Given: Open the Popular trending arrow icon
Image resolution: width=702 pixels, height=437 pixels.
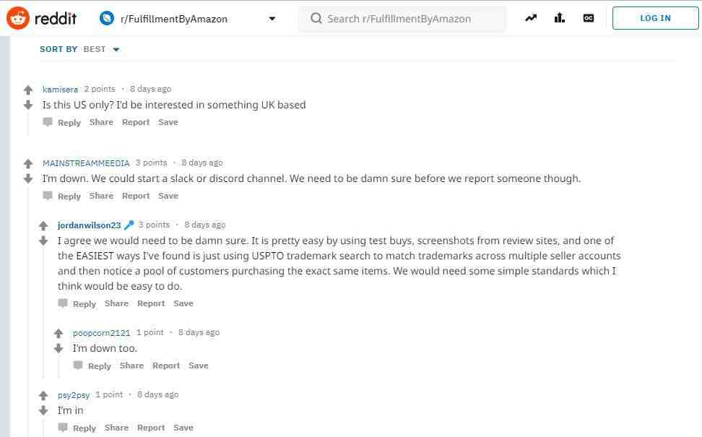Looking at the screenshot, I should 531,18.
